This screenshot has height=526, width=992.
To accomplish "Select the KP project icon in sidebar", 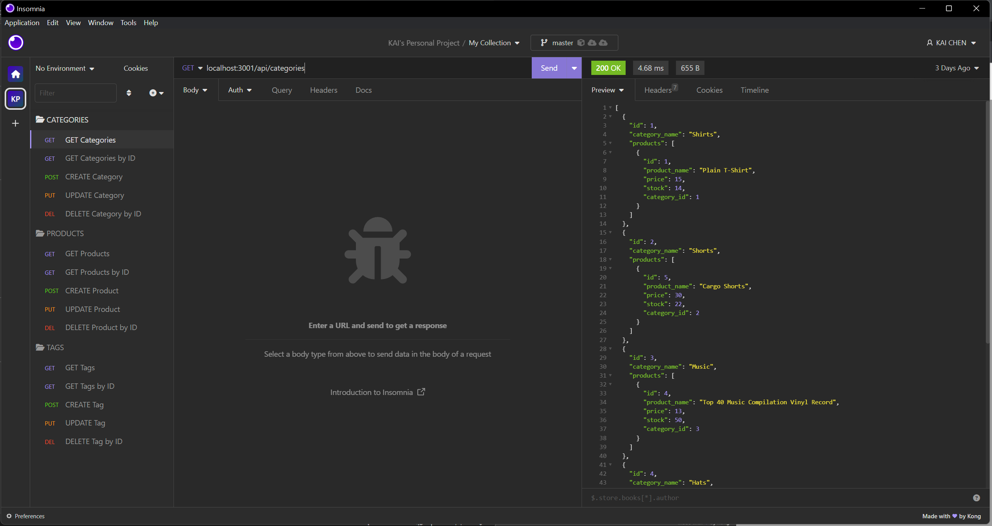I will pyautogui.click(x=15, y=99).
